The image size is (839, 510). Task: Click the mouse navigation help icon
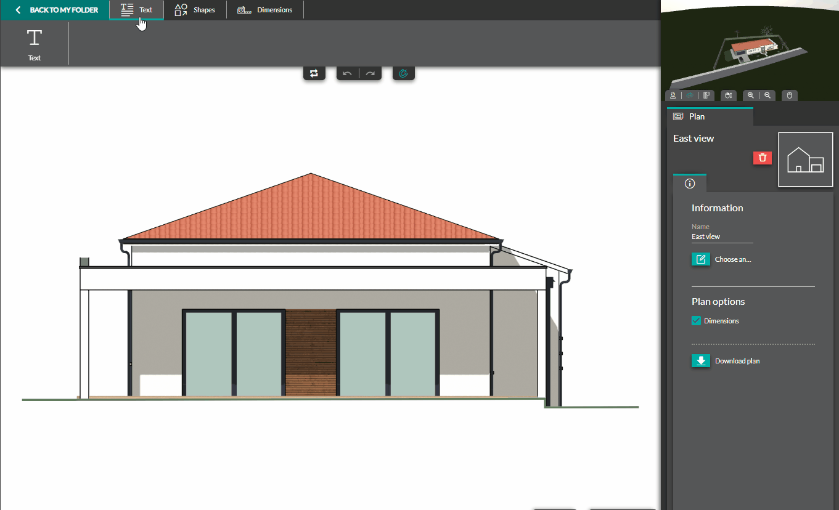click(790, 95)
